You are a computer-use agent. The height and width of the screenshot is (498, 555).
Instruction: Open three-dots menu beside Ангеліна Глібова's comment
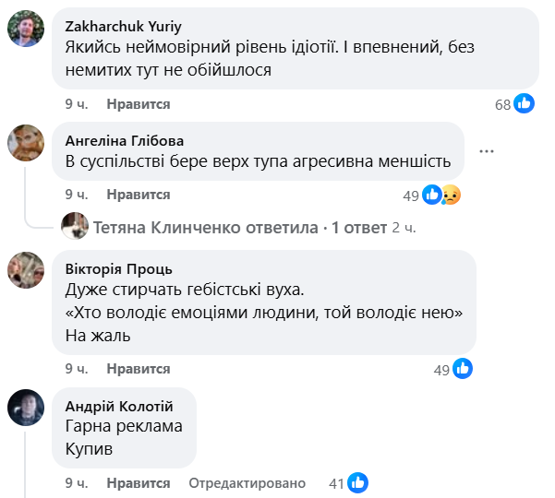[488, 149]
